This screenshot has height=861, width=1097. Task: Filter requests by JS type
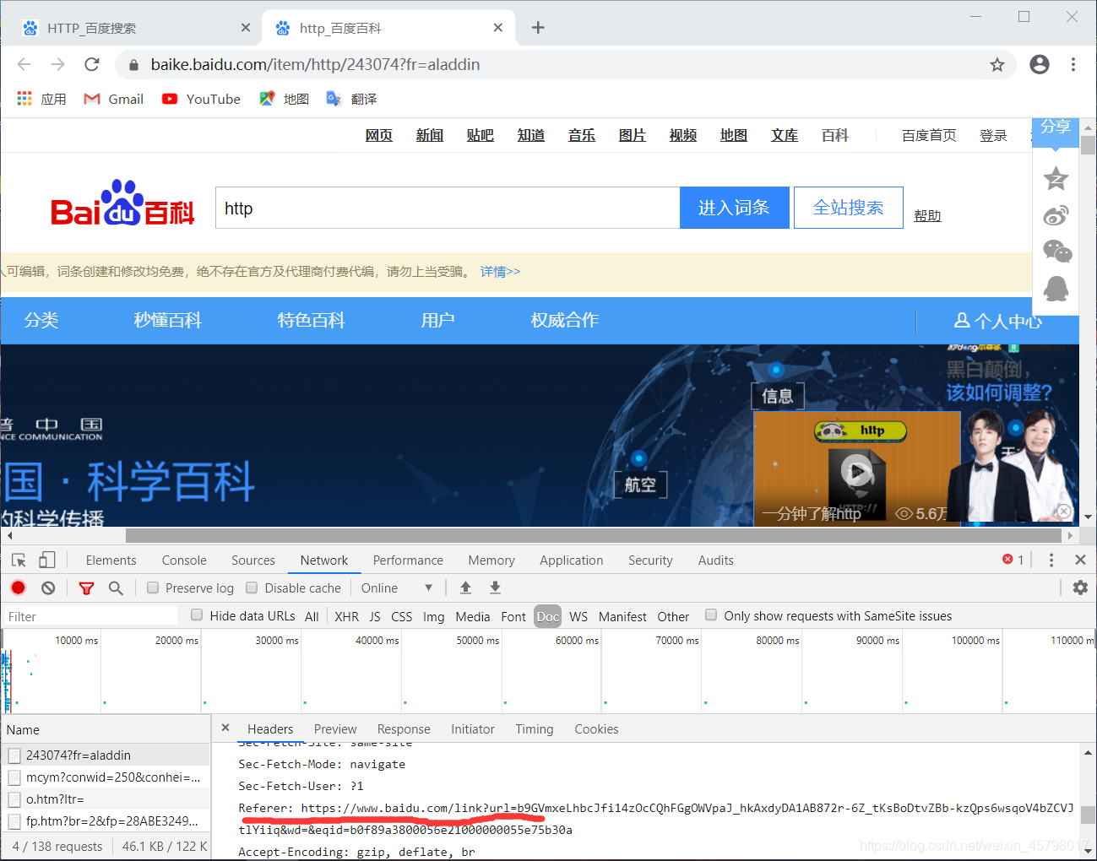375,616
